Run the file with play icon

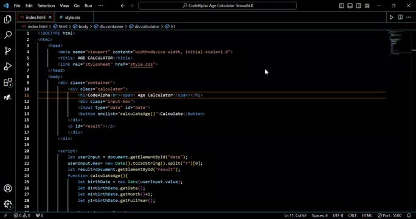pyautogui.click(x=391, y=17)
